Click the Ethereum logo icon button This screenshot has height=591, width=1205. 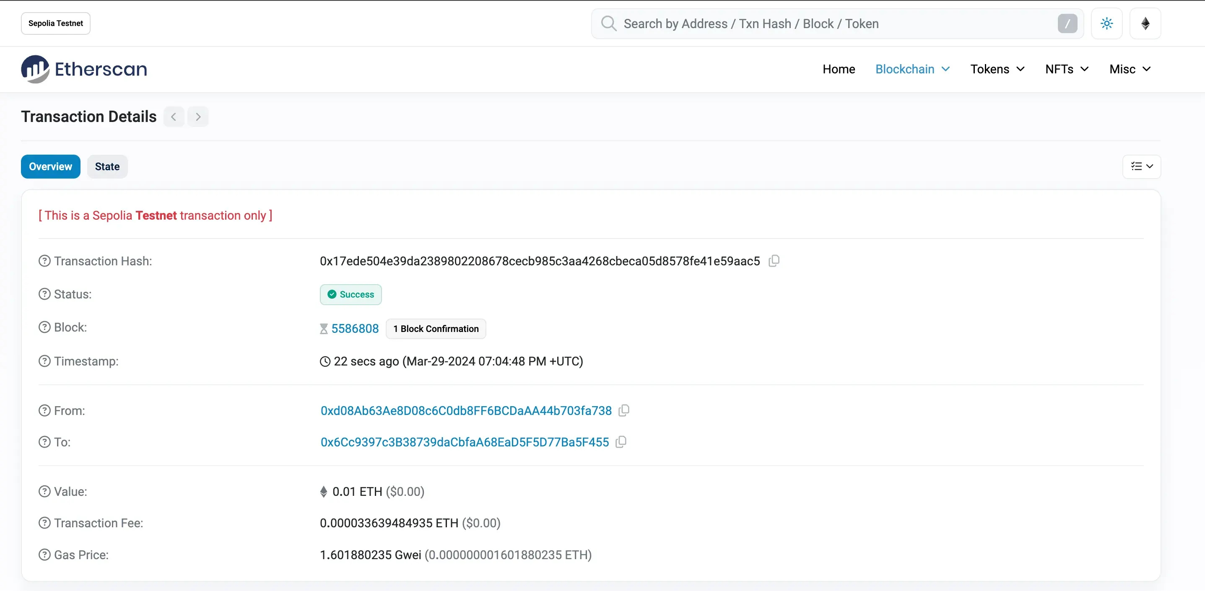pos(1145,23)
